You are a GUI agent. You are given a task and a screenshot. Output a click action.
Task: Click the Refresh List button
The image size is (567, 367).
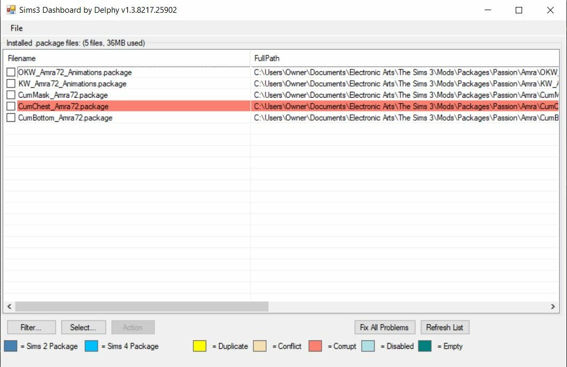click(x=445, y=327)
